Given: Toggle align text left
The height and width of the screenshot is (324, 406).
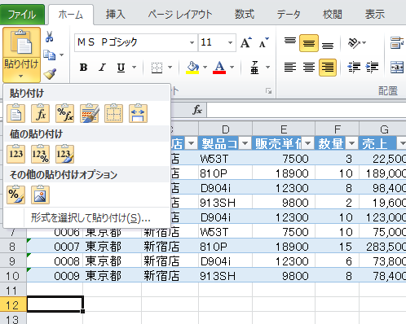Looking at the screenshot, I should 290,67.
